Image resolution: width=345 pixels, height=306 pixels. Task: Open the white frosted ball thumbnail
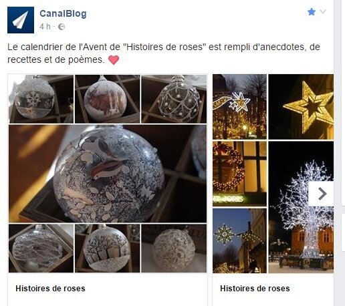(174, 249)
